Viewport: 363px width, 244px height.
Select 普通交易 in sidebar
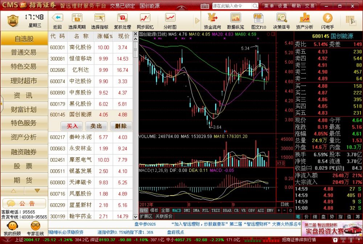[24, 53]
